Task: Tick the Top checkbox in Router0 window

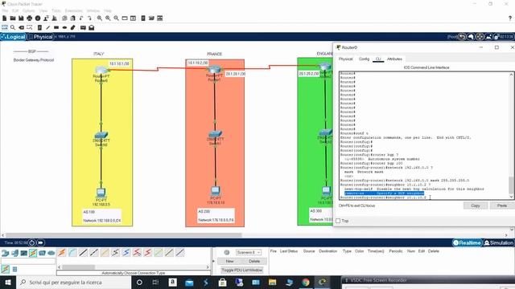Action: coord(338,221)
